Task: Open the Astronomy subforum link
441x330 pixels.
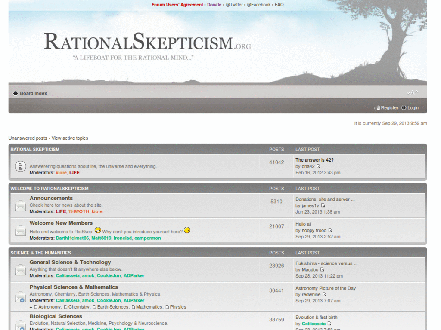Action: pyautogui.click(x=50, y=307)
